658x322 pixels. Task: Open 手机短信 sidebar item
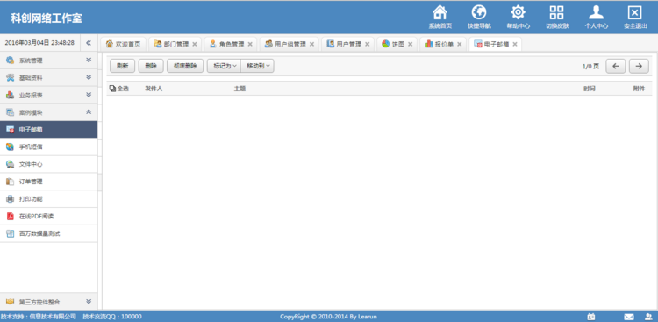[x=48, y=147]
